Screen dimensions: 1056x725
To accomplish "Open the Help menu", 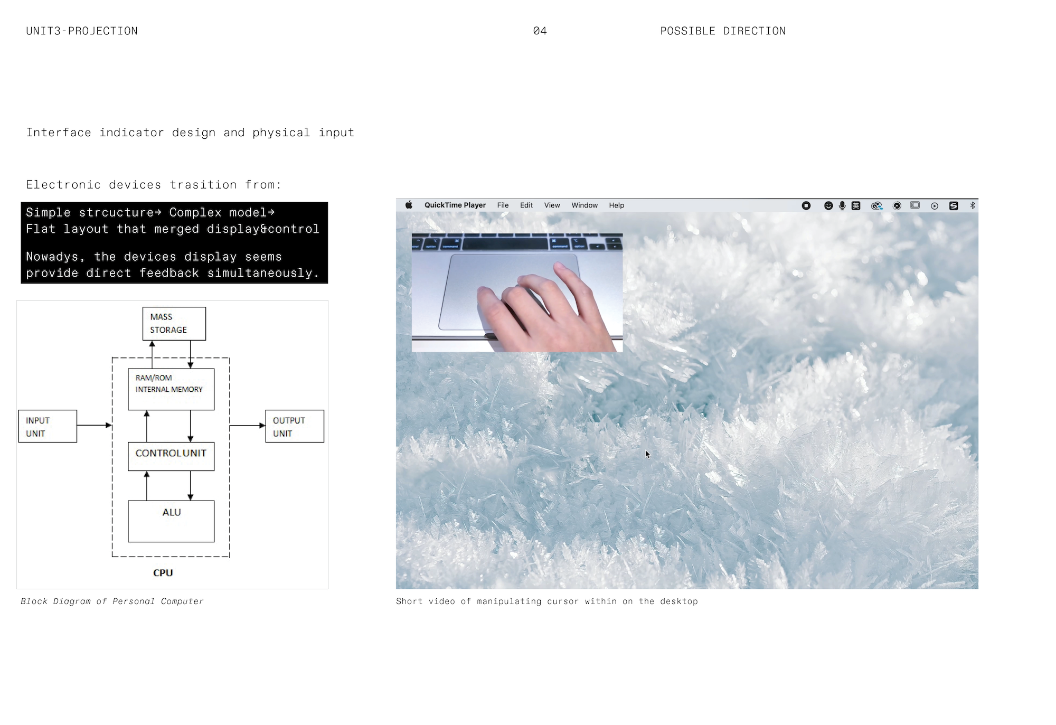I will click(616, 205).
